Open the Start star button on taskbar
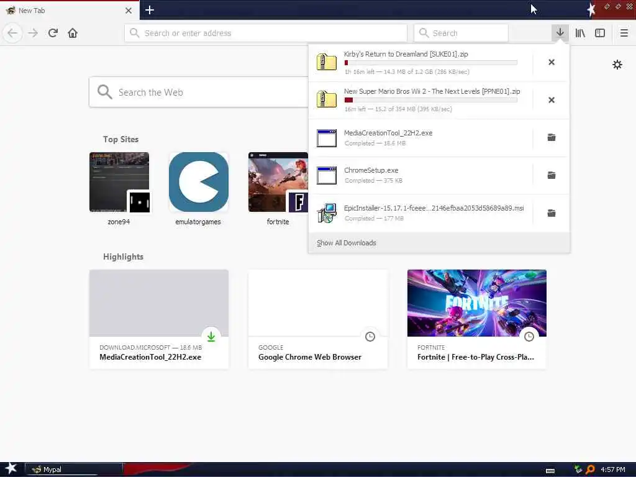This screenshot has height=477, width=636. point(11,469)
